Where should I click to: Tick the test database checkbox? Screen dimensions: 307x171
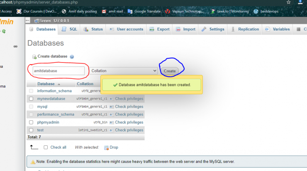point(31,130)
